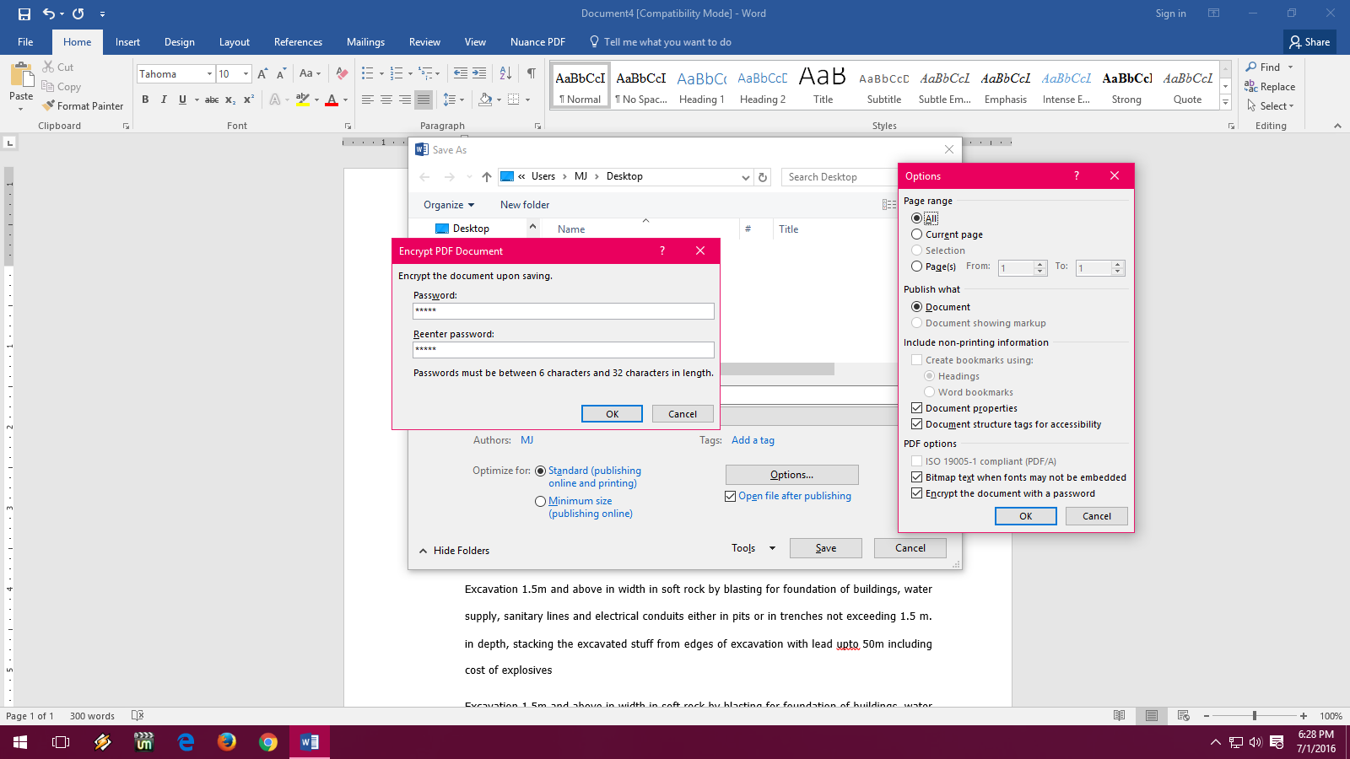The height and width of the screenshot is (759, 1350).
Task: Click the Add a tag link
Action: coord(753,440)
